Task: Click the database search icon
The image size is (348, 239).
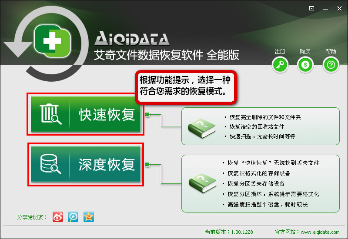Action: coord(50,164)
